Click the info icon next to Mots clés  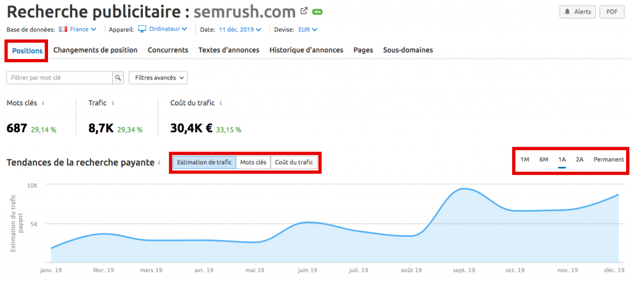[44, 103]
